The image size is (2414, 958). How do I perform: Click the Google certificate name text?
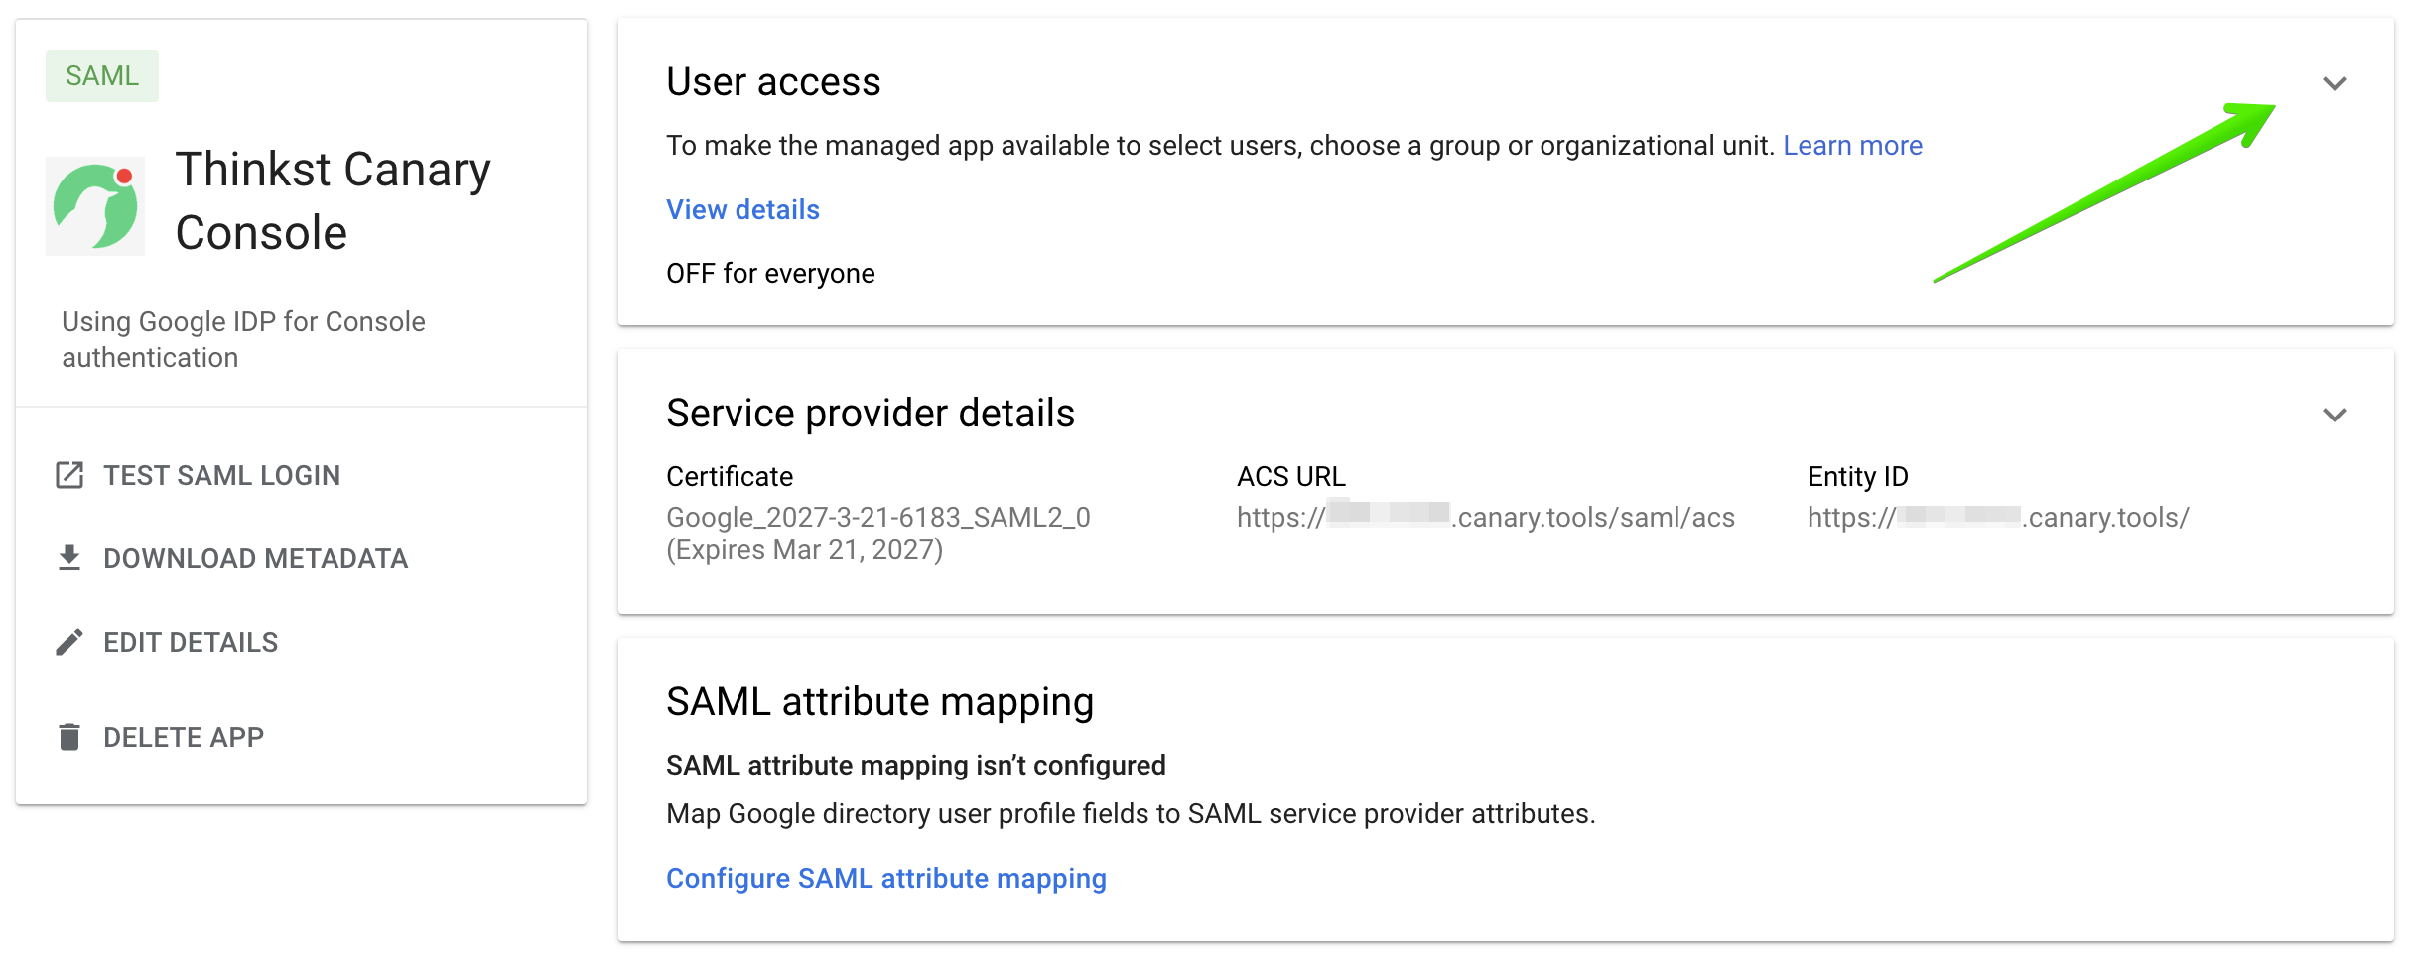(x=877, y=517)
